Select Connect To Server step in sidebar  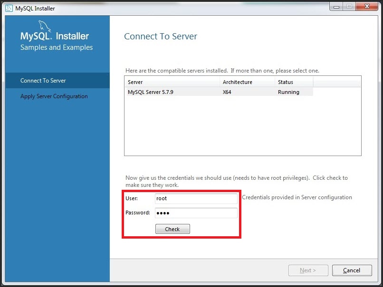pos(57,81)
